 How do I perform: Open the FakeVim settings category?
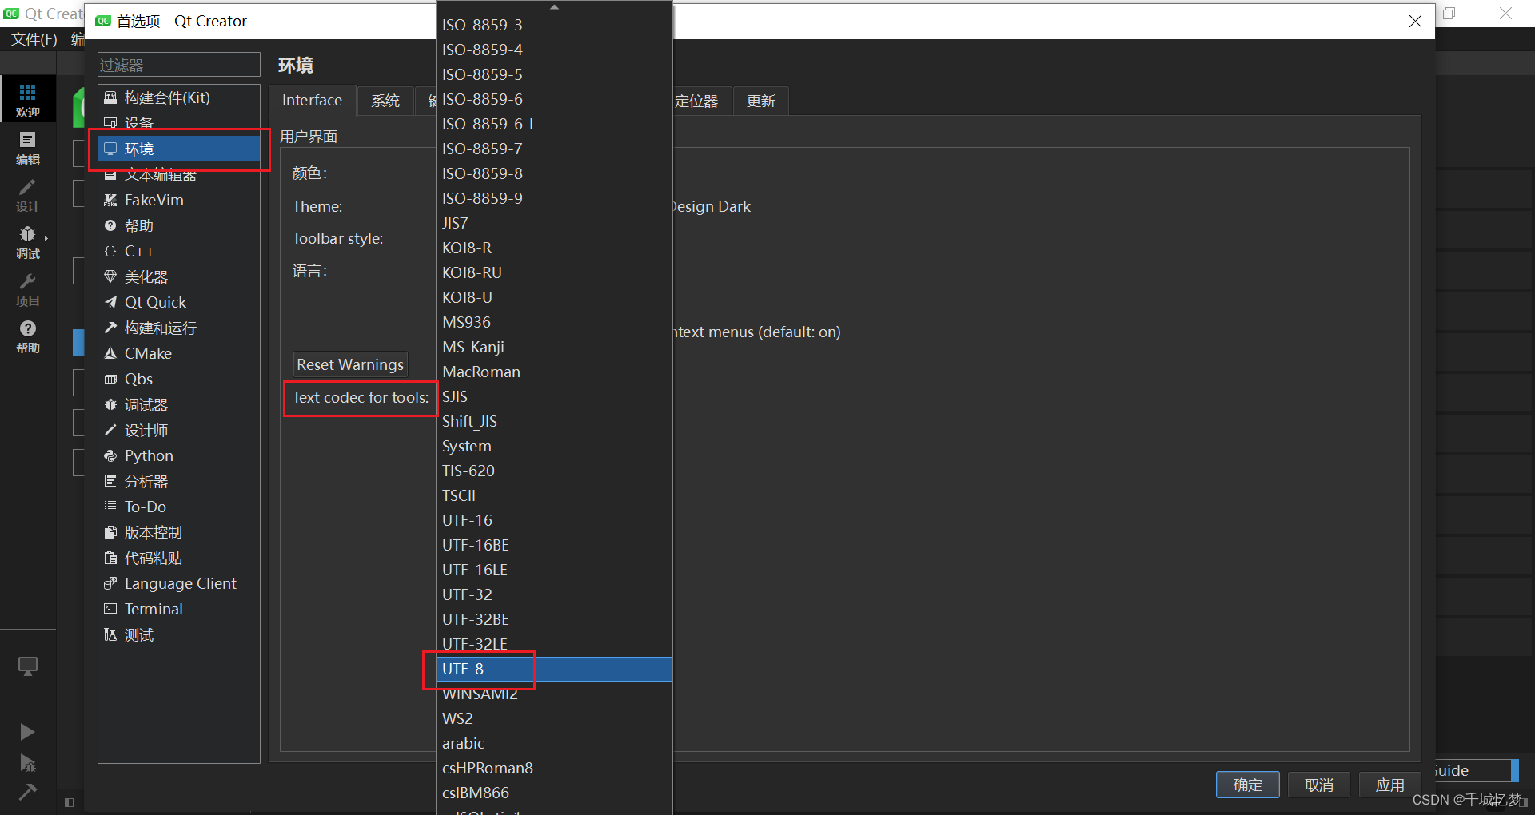pos(179,200)
